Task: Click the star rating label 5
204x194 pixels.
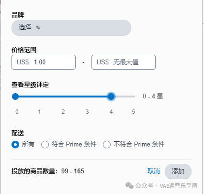Action: click(134, 112)
